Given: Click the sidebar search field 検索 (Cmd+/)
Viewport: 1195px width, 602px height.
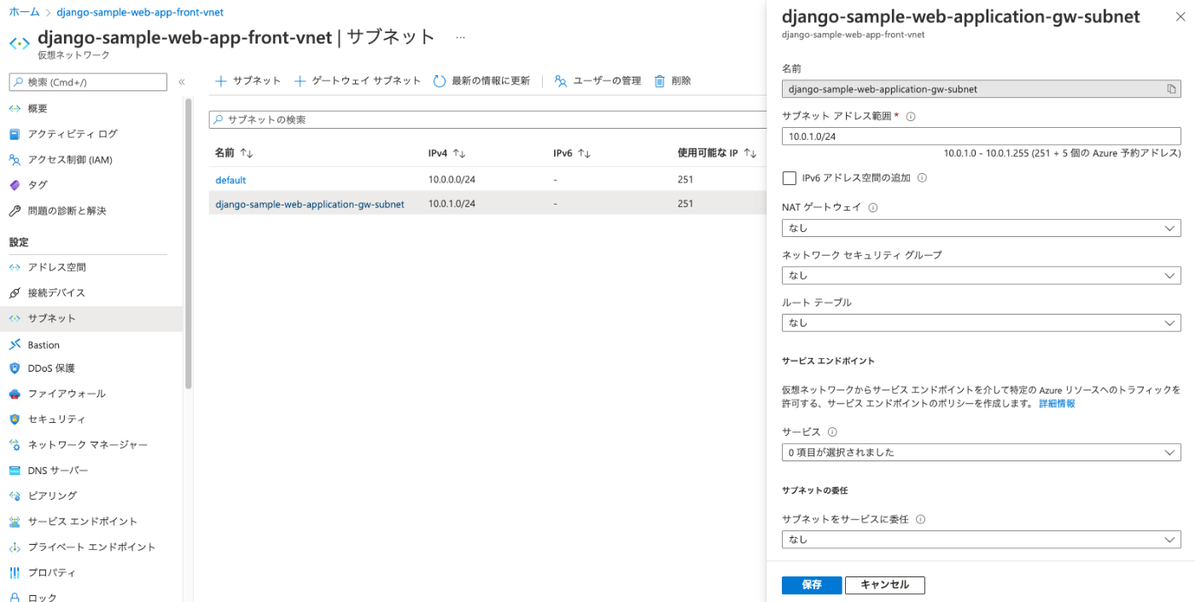Looking at the screenshot, I should pos(88,82).
